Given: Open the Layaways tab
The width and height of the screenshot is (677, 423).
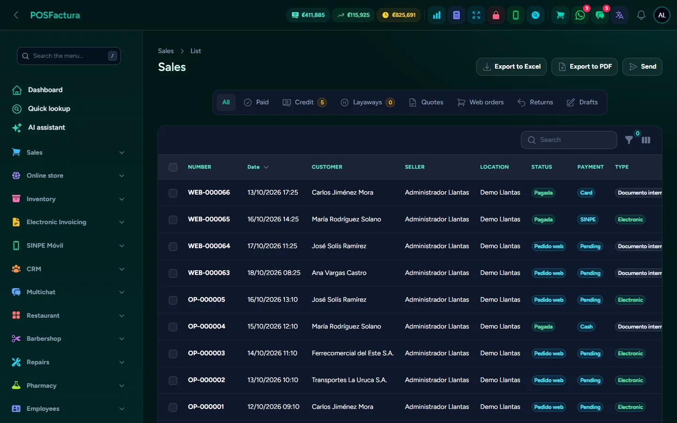Looking at the screenshot, I should [x=368, y=102].
